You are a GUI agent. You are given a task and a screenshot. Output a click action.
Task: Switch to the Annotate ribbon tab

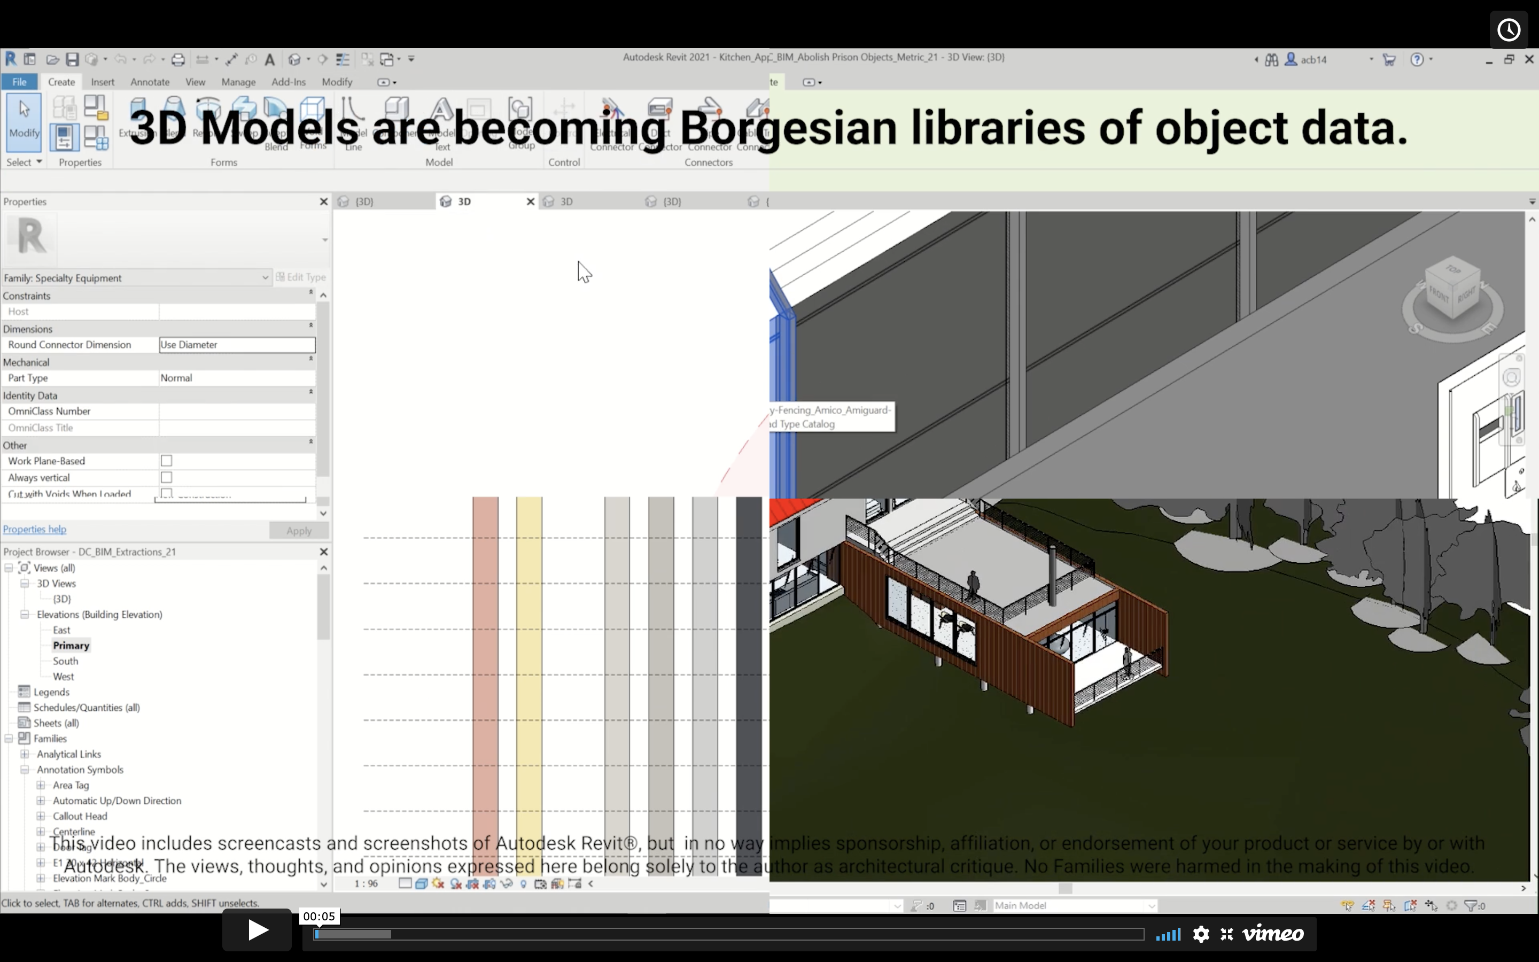(150, 82)
